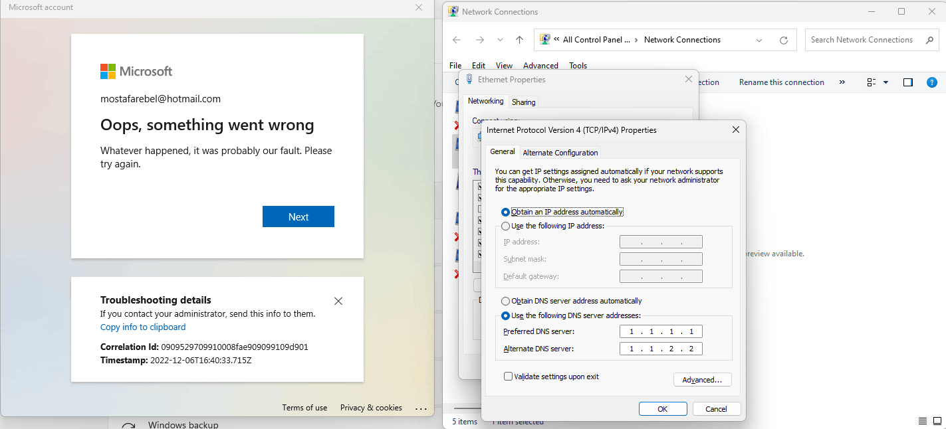Switch to details view in status bar
Image resolution: width=946 pixels, height=429 pixels.
(923, 421)
